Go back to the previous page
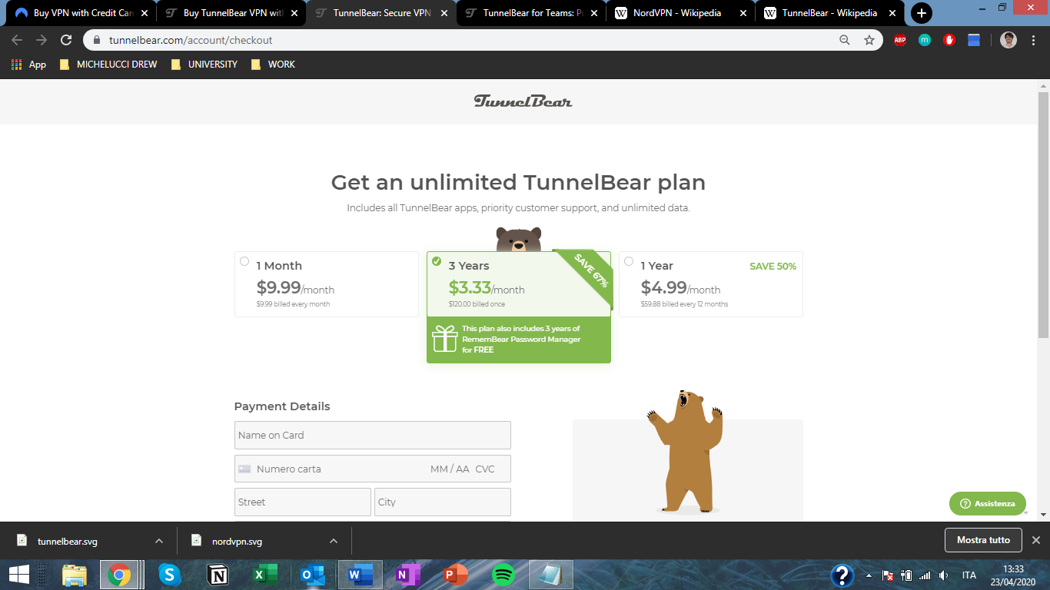1050x590 pixels. click(x=17, y=40)
